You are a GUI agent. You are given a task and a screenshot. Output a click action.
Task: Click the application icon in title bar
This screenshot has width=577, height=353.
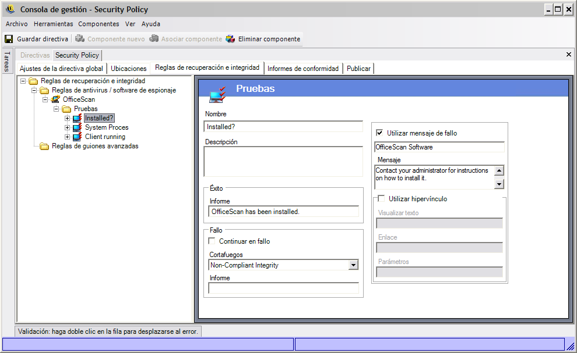10,9
